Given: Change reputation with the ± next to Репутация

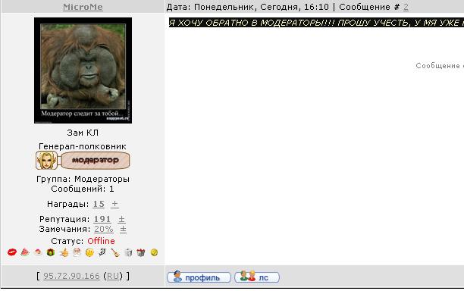Looking at the screenshot, I should [x=121, y=219].
